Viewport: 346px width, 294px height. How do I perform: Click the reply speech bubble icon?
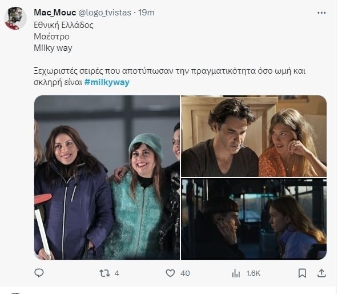[x=39, y=273]
